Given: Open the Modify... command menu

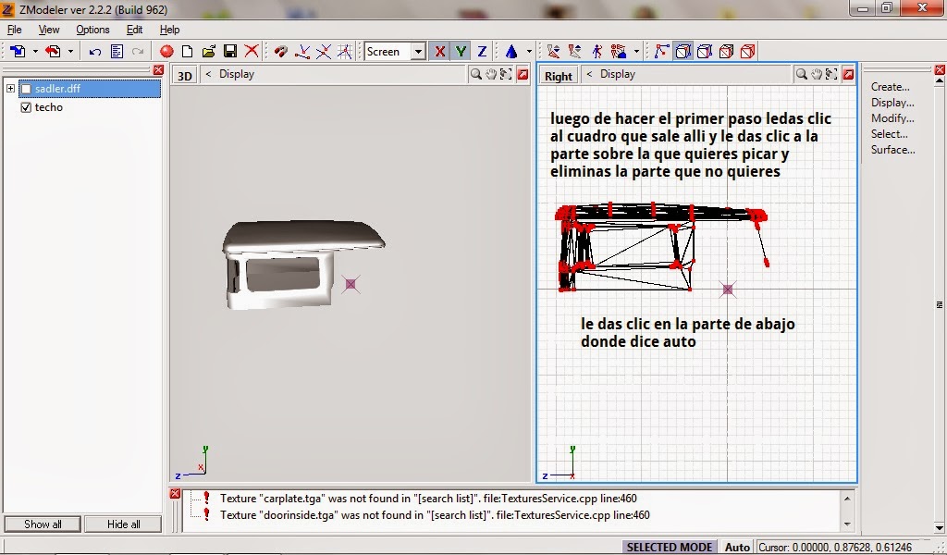Looking at the screenshot, I should tap(892, 118).
